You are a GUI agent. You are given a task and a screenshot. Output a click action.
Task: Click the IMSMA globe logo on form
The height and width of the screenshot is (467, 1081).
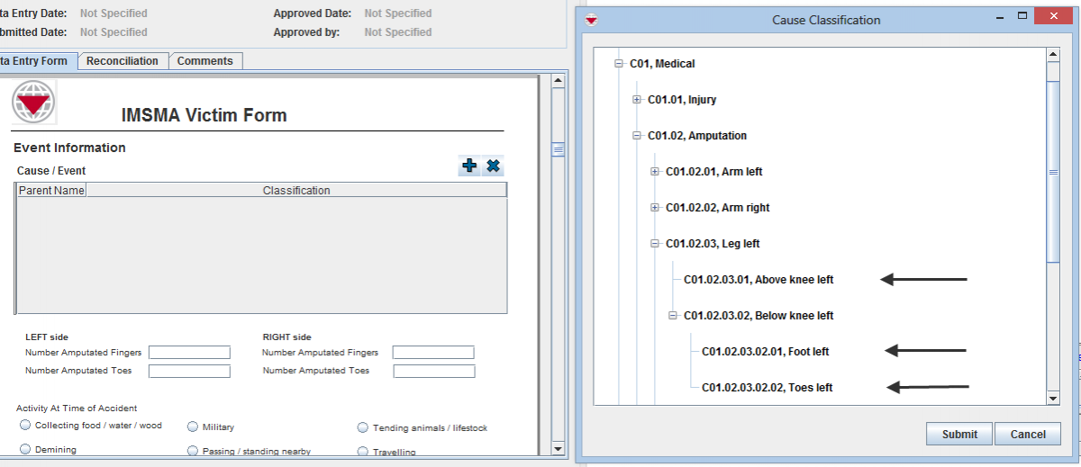pyautogui.click(x=34, y=102)
